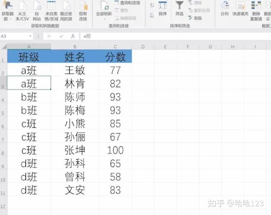Image resolution: width=271 pixels, height=215 pixels.
Task: Import data from 从文本/CSV
Action: click(22, 10)
